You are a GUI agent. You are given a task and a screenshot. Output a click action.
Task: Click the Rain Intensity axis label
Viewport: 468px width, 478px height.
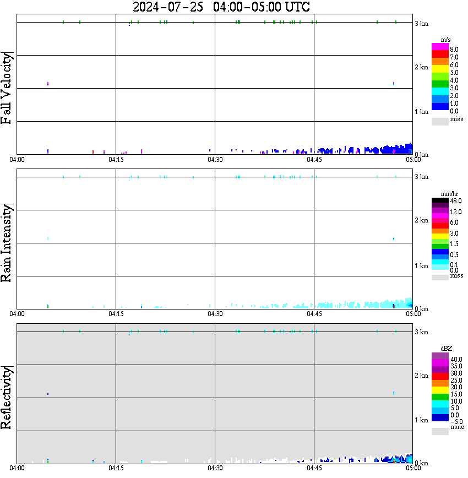[6, 243]
